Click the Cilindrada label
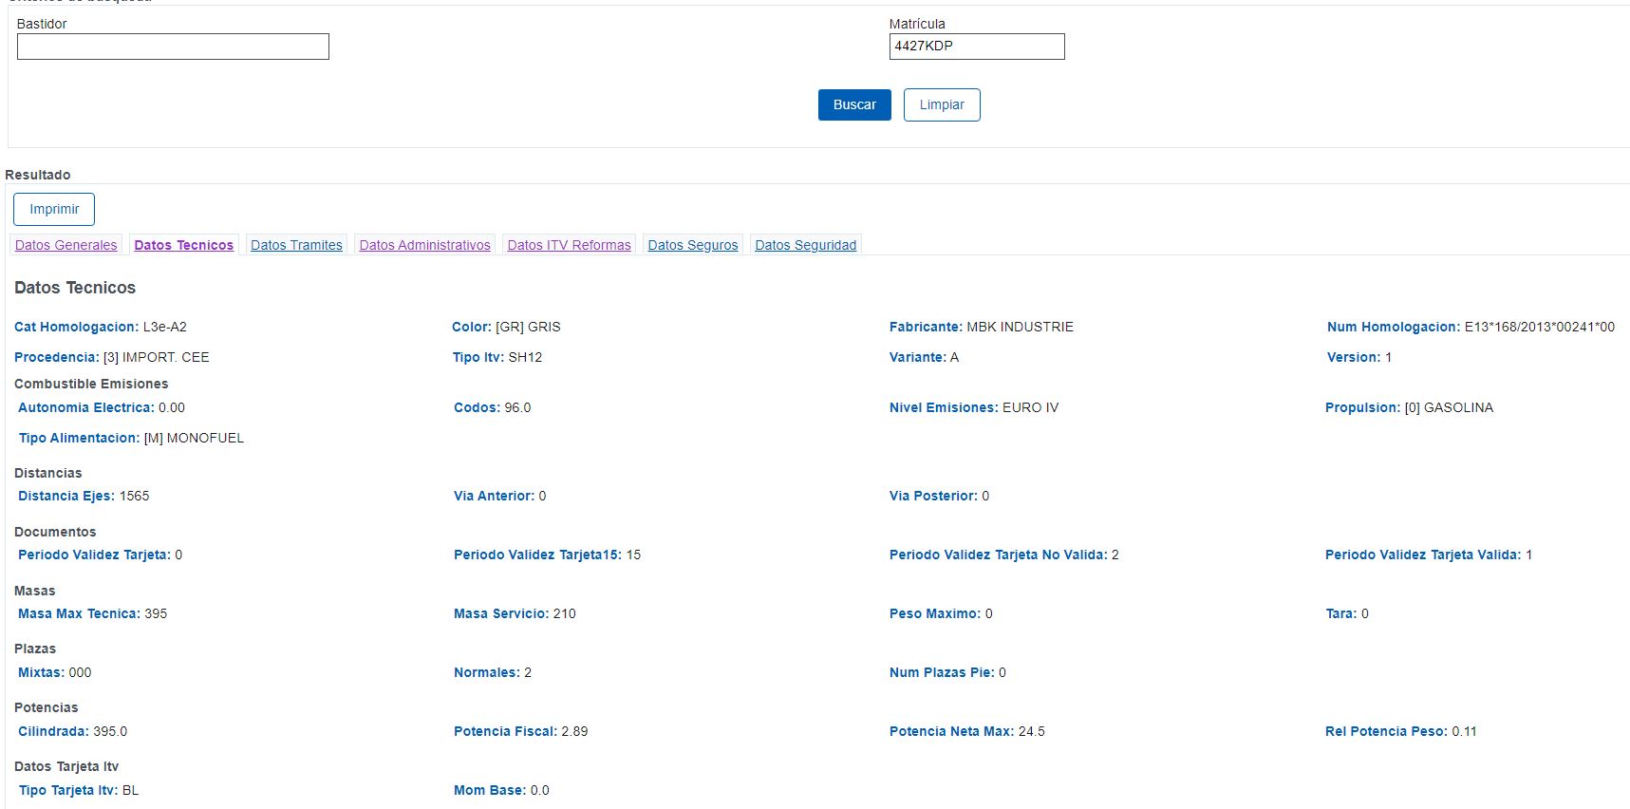The image size is (1630, 809). click(53, 731)
